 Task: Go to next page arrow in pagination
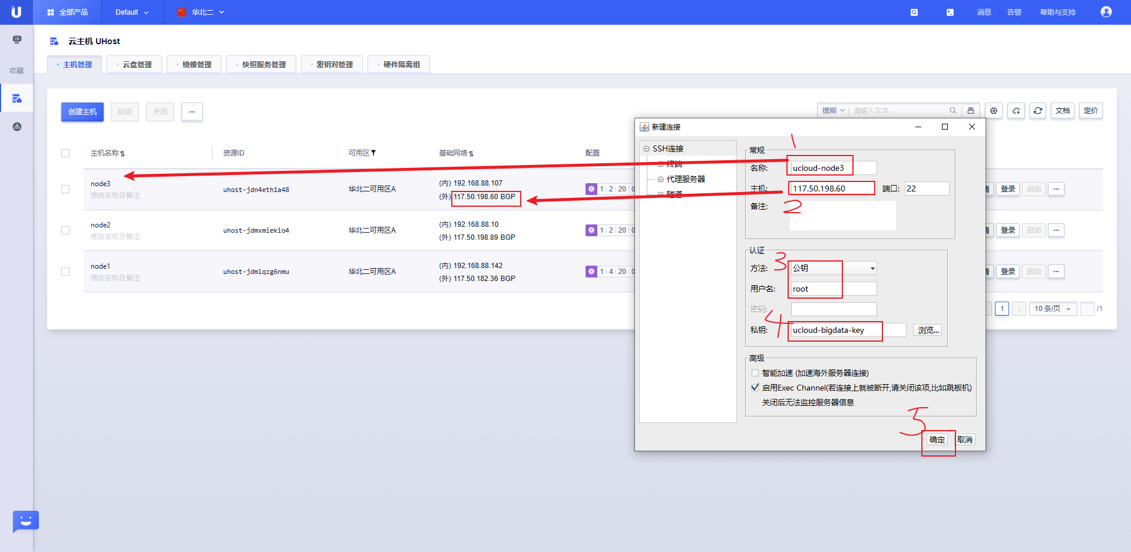pyautogui.click(x=1019, y=309)
